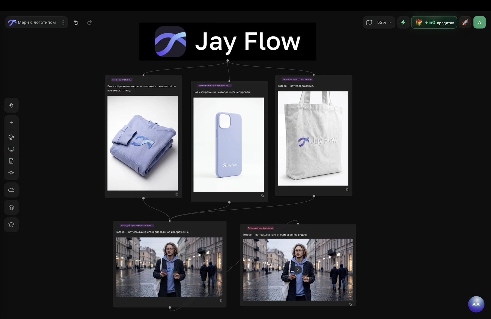Click the project title Мерч с логотипом
The width and height of the screenshot is (491, 319).
coord(37,22)
